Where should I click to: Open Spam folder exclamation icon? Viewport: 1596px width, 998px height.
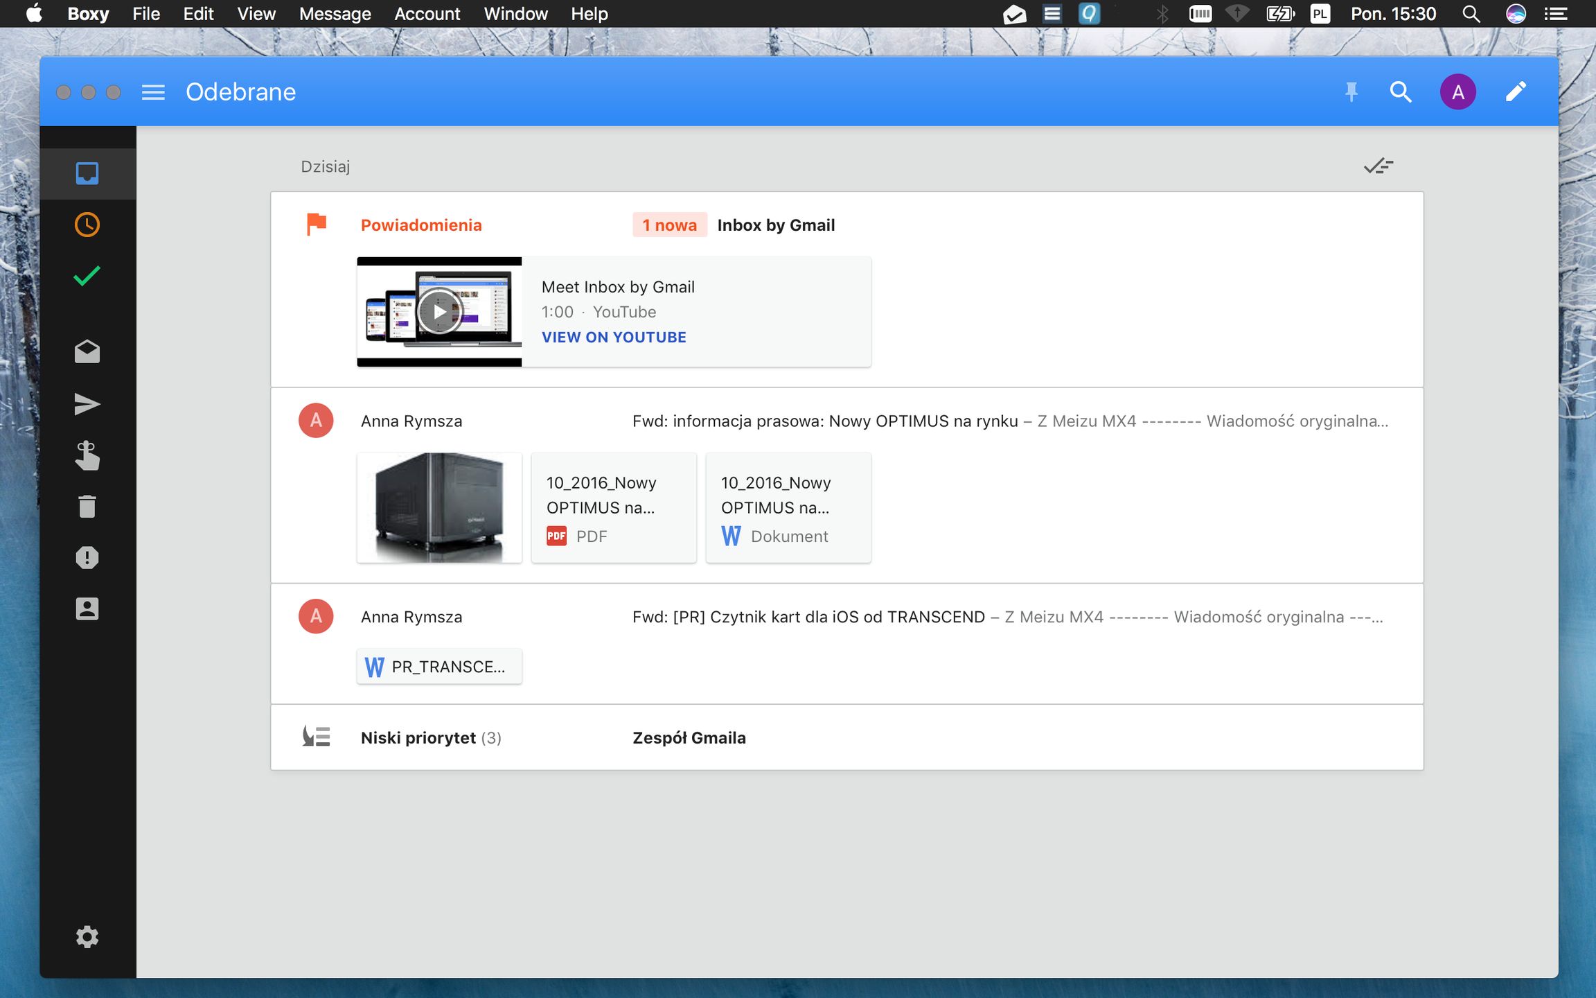point(87,557)
